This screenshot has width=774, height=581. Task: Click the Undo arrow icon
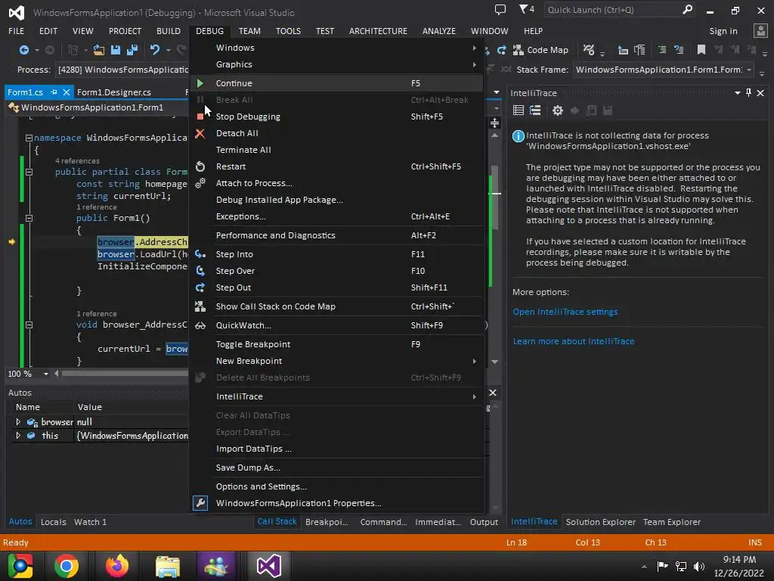point(155,50)
